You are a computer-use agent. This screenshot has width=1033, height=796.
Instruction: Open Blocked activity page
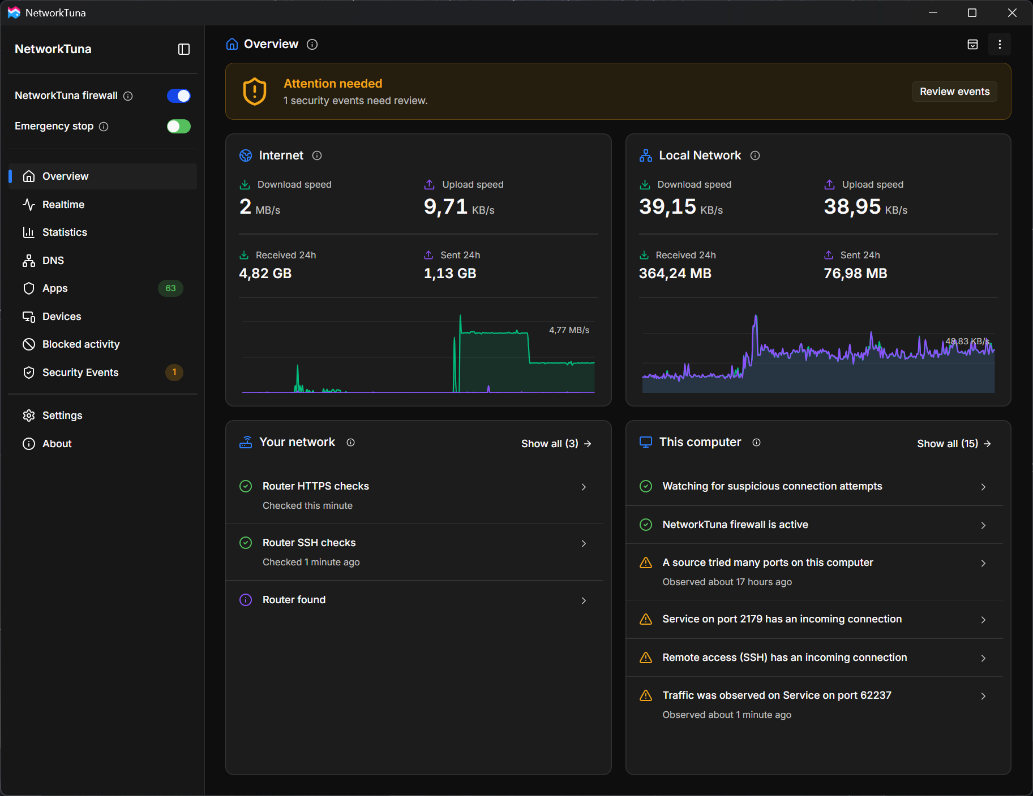click(103, 344)
